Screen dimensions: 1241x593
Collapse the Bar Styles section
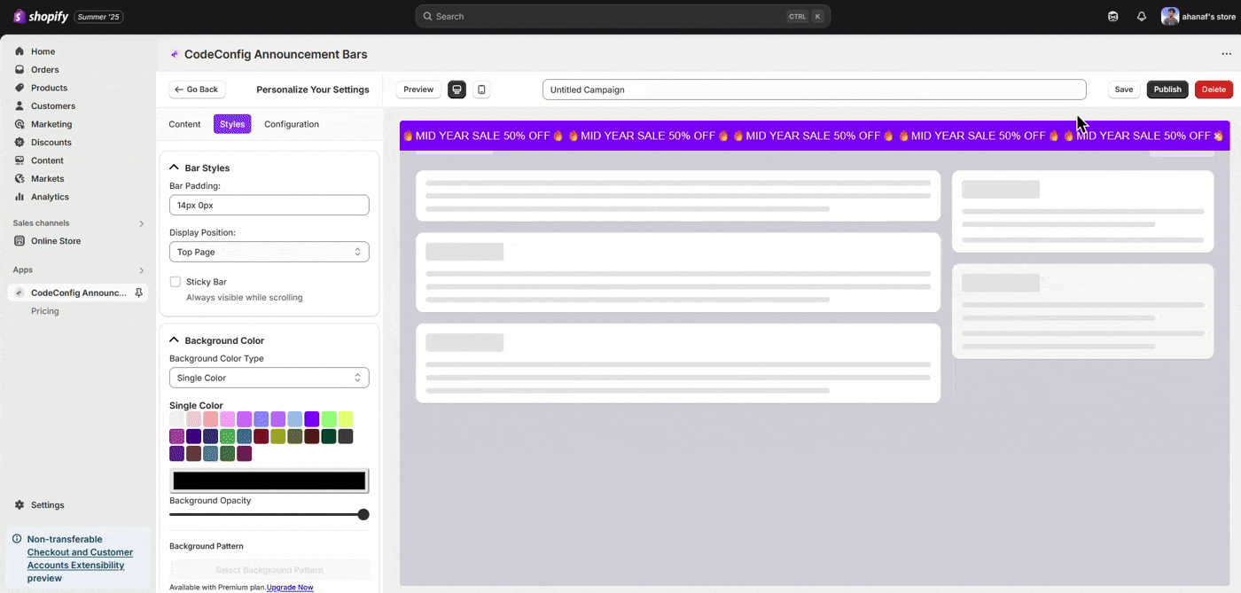point(175,168)
